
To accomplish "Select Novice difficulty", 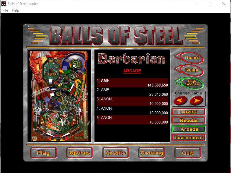I will click(189, 112).
